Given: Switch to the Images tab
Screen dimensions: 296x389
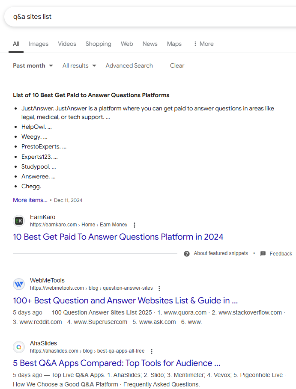Looking at the screenshot, I should pos(39,44).
